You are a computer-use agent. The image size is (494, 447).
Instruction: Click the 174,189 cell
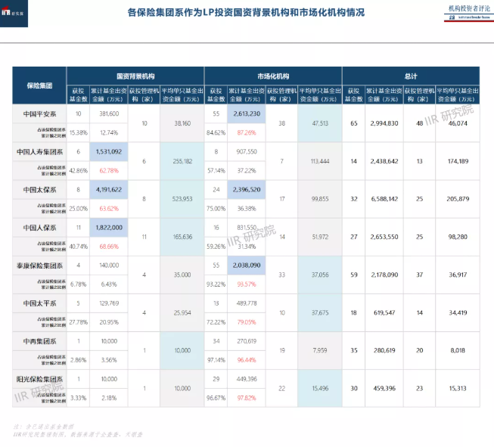tap(458, 161)
